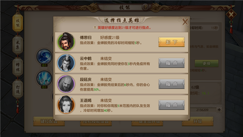243x137 pixels.
Task: Select the 王语嫣 hero portrait
Action: click(x=66, y=105)
